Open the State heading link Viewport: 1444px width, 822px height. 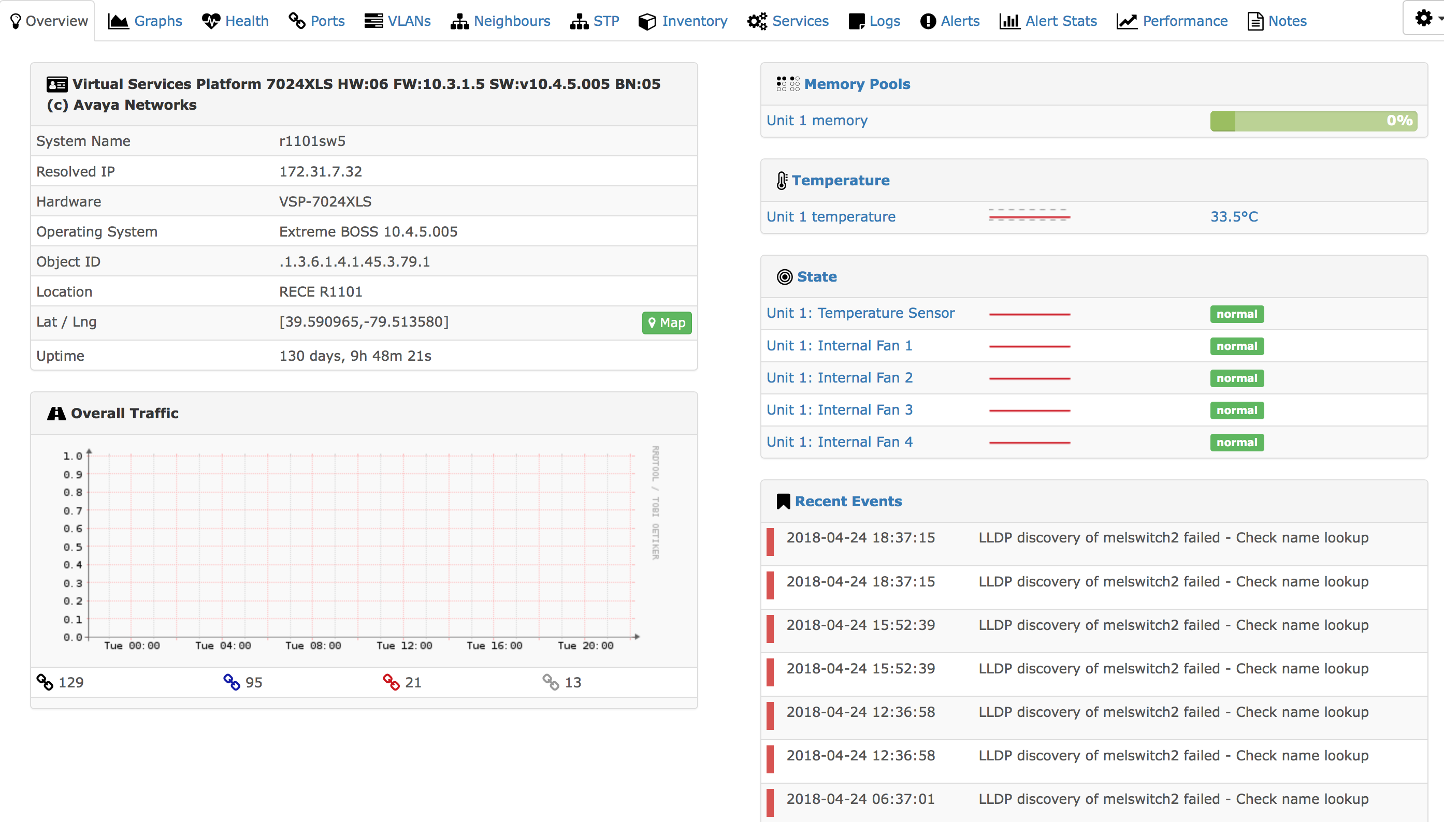(x=817, y=276)
